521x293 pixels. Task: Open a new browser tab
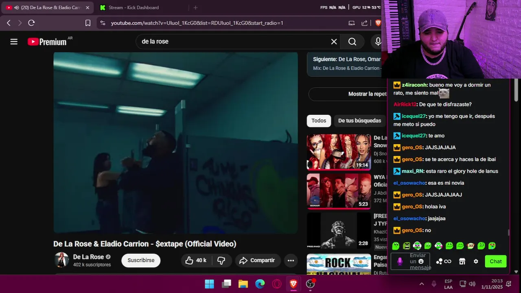[195, 7]
